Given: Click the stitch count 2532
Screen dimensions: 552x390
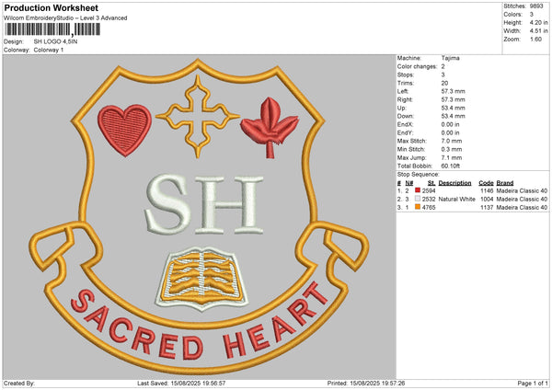Looking at the screenshot, I should pos(429,200).
